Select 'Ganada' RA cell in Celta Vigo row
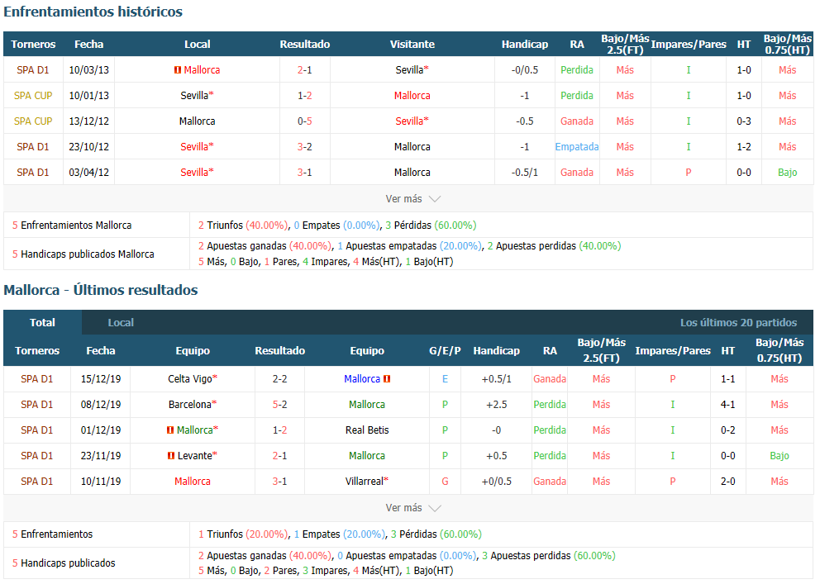Image resolution: width=820 pixels, height=584 pixels. tap(550, 378)
